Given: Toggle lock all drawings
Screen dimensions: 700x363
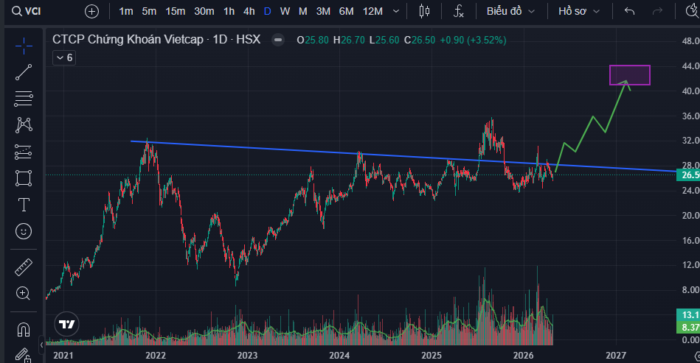Looking at the screenshot, I should click(24, 355).
